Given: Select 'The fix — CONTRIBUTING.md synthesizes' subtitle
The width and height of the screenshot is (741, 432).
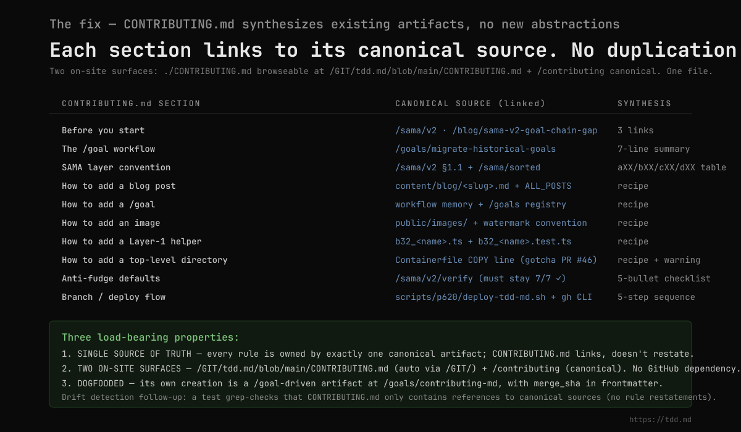Looking at the screenshot, I should (x=335, y=25).
